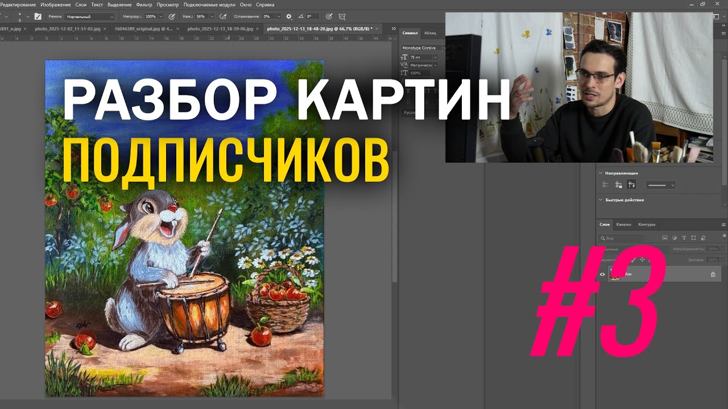The height and width of the screenshot is (409, 728).
Task: Click the Наж. flow value field
Action: click(201, 16)
